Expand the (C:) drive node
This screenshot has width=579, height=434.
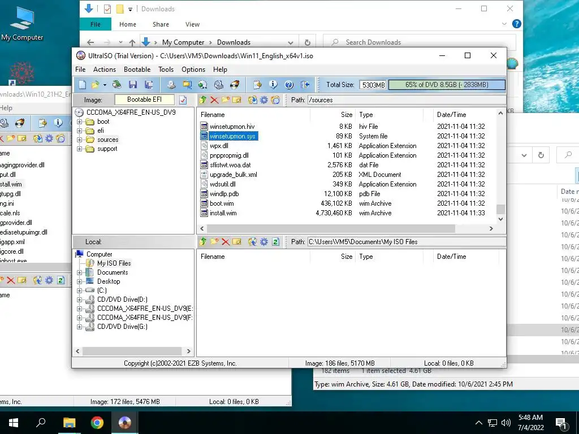click(79, 290)
